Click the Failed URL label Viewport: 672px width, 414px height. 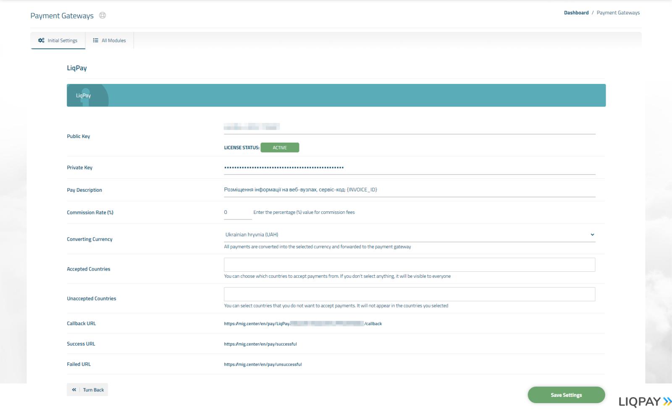tap(79, 364)
